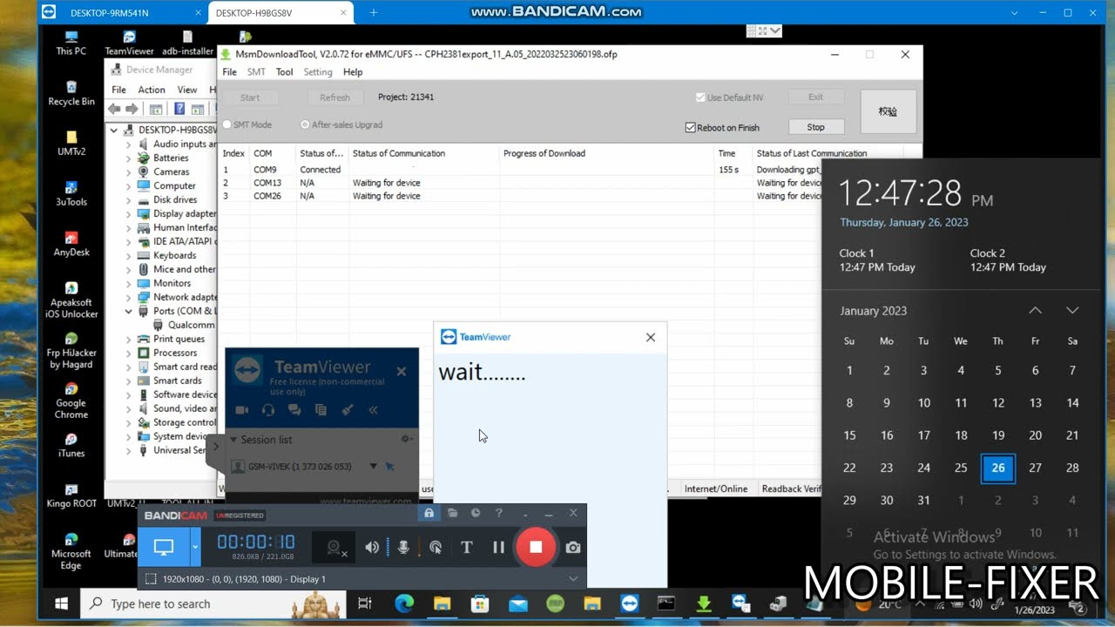
Task: Click the Stop button in MsmDownloadTool
Action: (815, 127)
